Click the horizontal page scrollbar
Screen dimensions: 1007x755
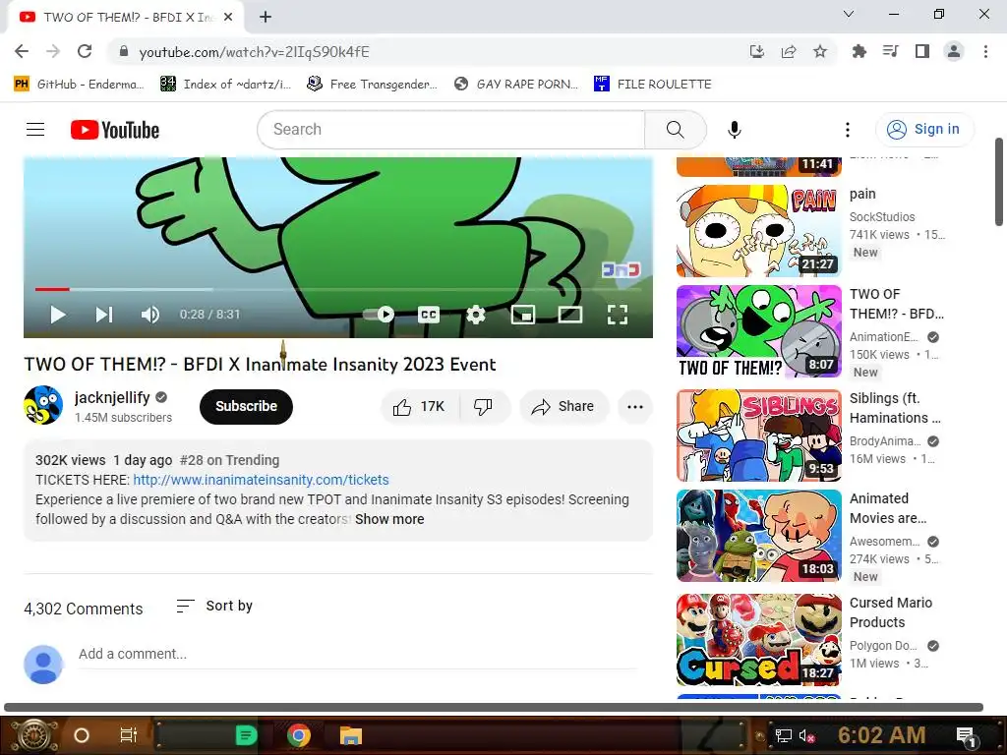[x=494, y=707]
